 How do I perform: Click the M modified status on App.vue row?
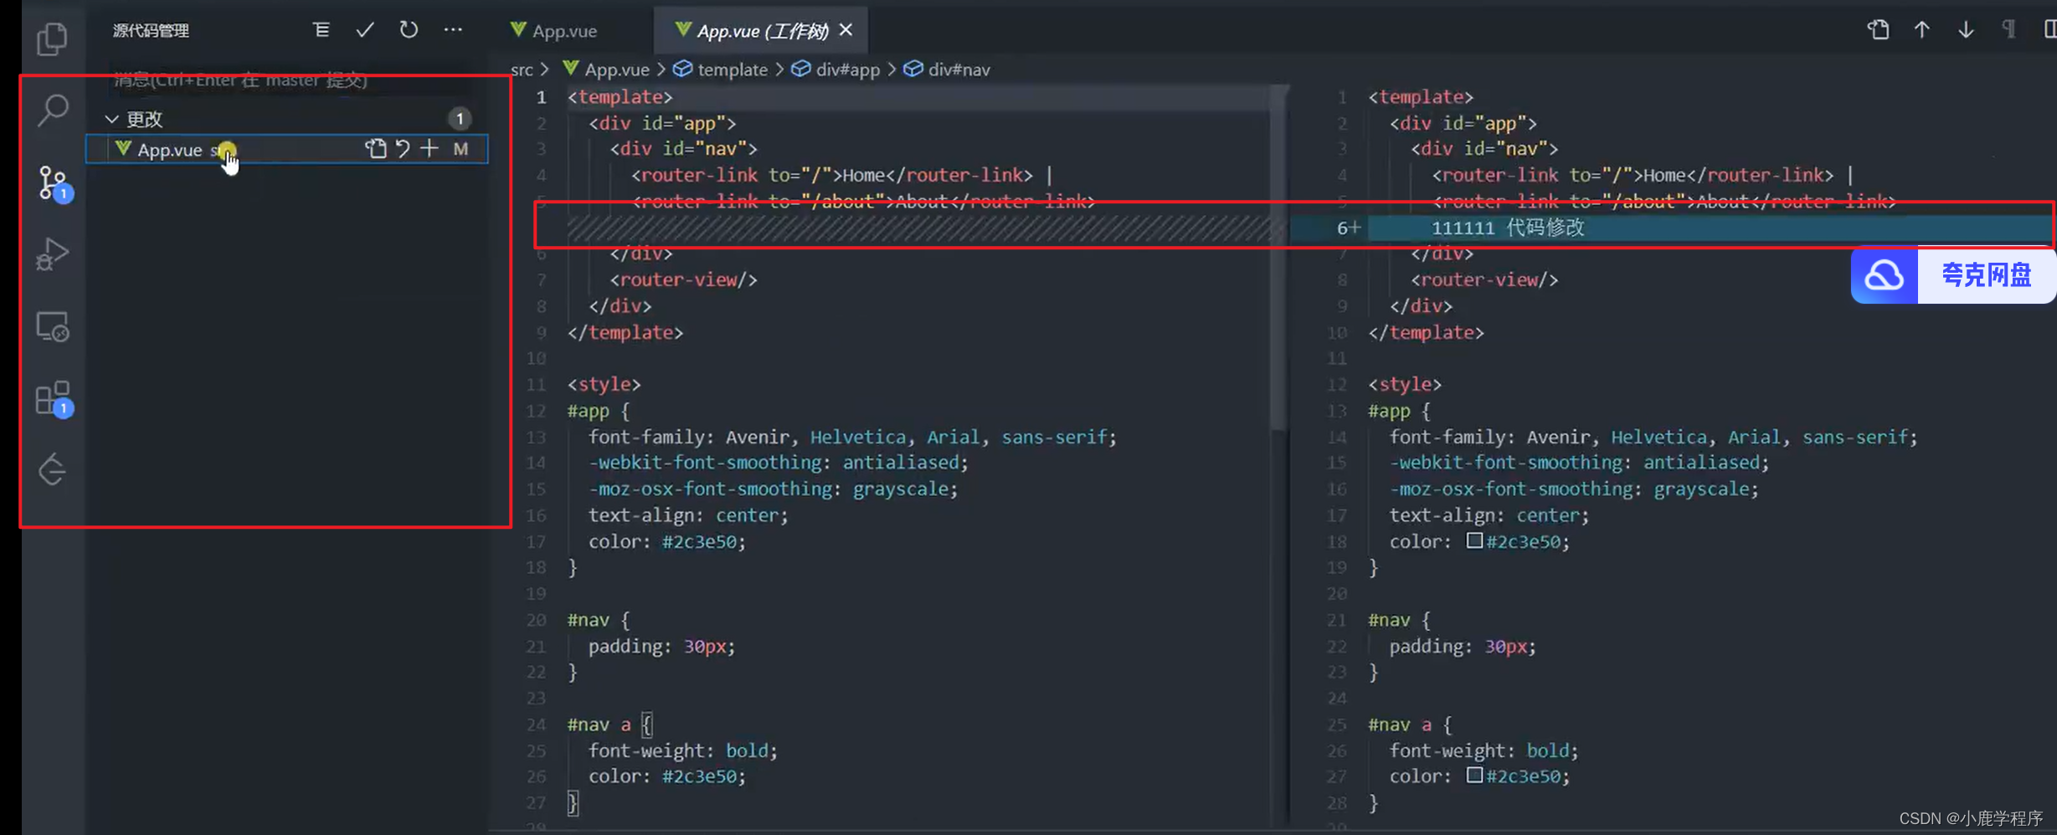[460, 149]
